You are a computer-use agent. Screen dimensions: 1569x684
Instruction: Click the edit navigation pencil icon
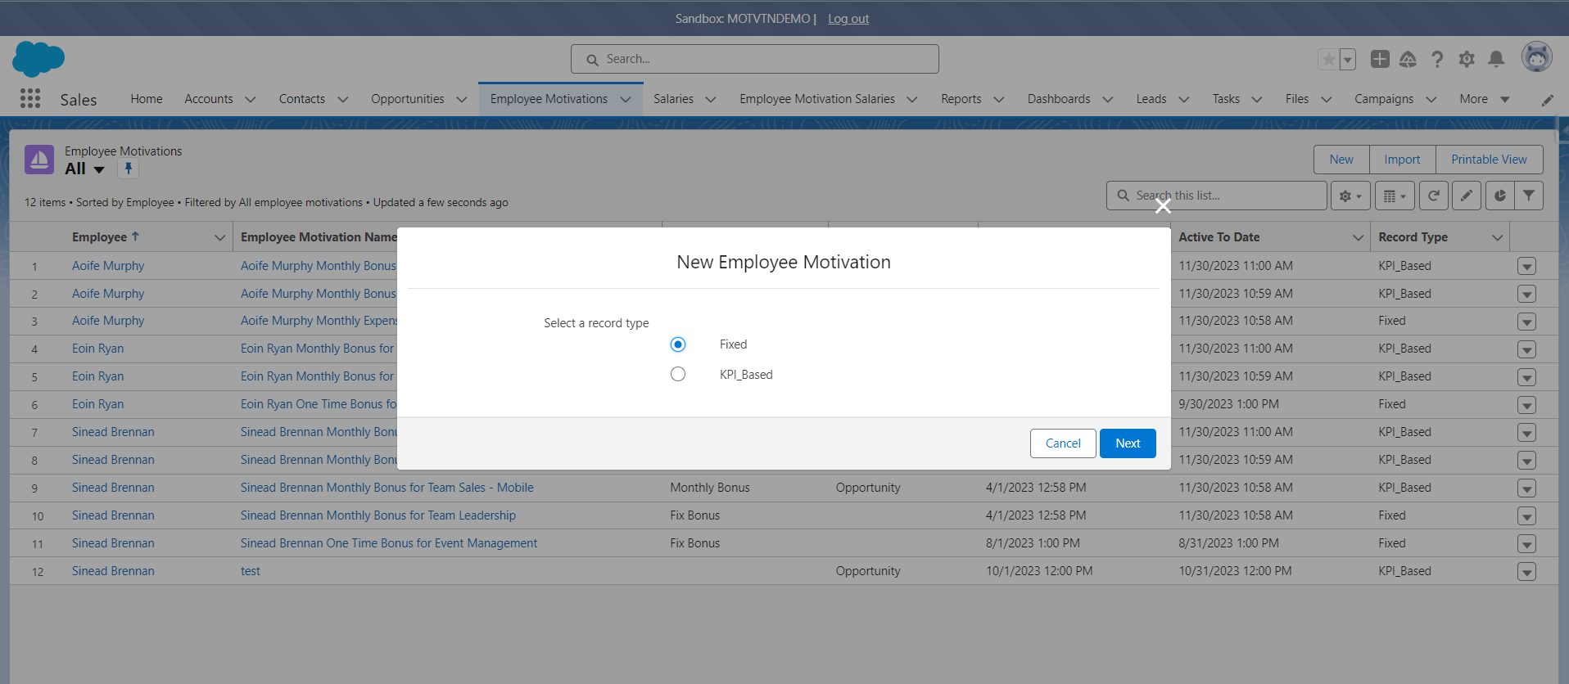point(1548,100)
